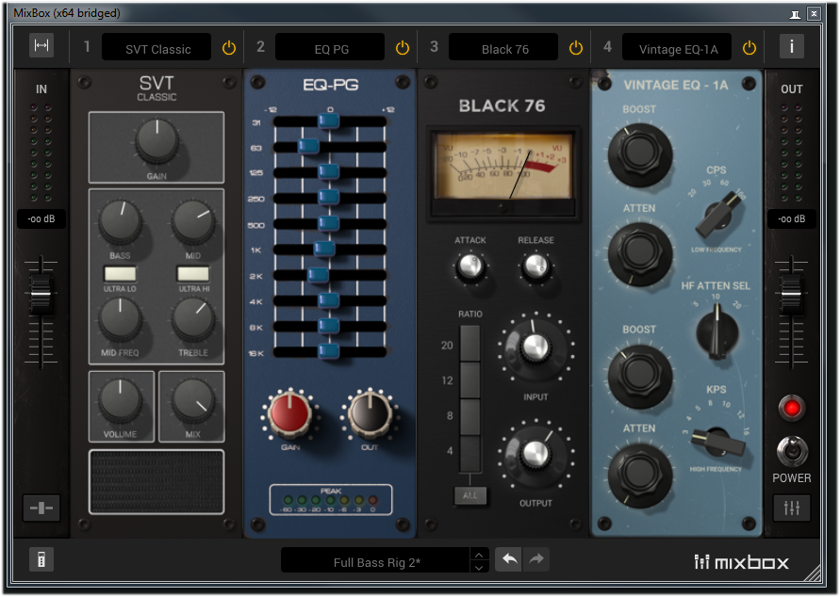Click the black EQ-PG OUT knob

(x=370, y=413)
